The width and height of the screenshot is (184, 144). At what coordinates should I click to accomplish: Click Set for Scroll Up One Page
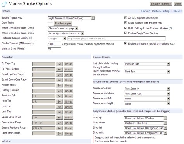click(x=60, y=75)
